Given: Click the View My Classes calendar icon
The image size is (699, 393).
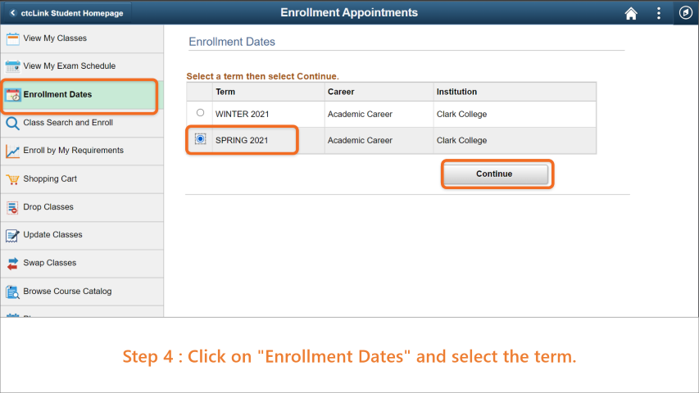Looking at the screenshot, I should pyautogui.click(x=12, y=38).
